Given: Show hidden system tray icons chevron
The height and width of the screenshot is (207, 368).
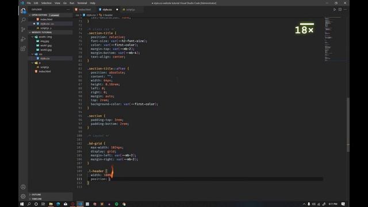Looking at the screenshot, I should tap(304, 204).
